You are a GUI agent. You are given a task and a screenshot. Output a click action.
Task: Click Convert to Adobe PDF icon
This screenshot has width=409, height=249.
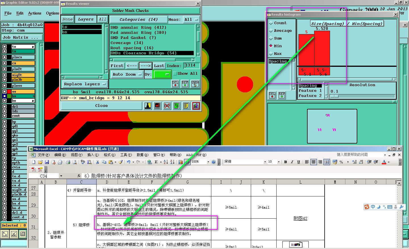(34, 170)
